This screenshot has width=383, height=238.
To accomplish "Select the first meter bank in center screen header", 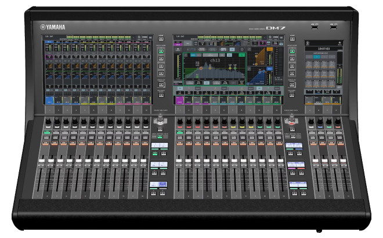I will point(201,38).
